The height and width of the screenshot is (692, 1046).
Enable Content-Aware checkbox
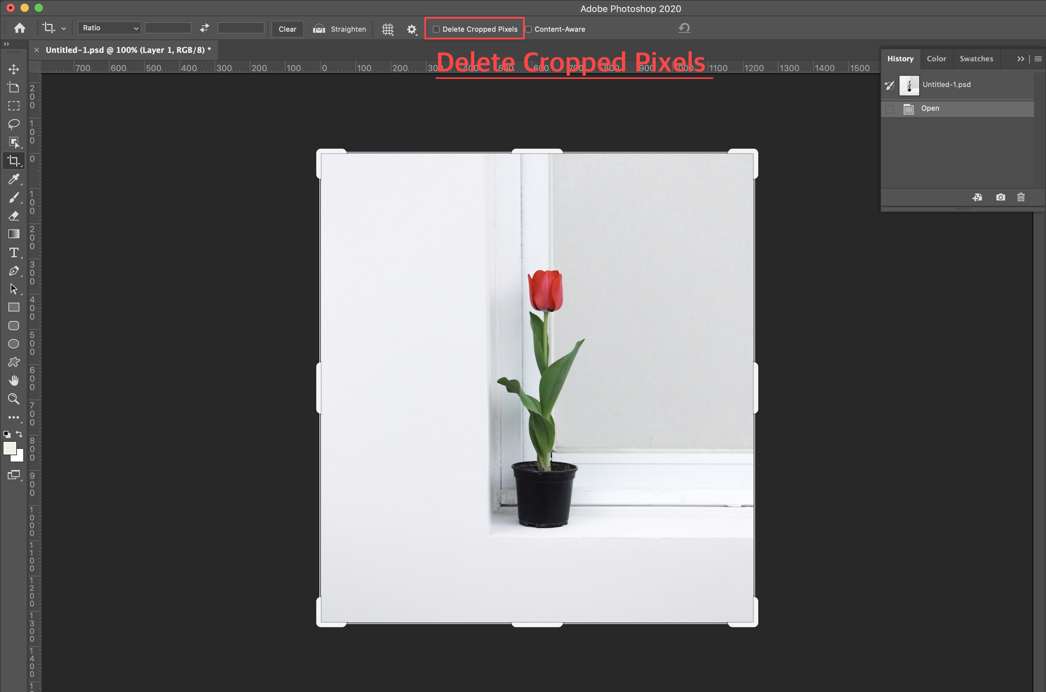(x=528, y=29)
